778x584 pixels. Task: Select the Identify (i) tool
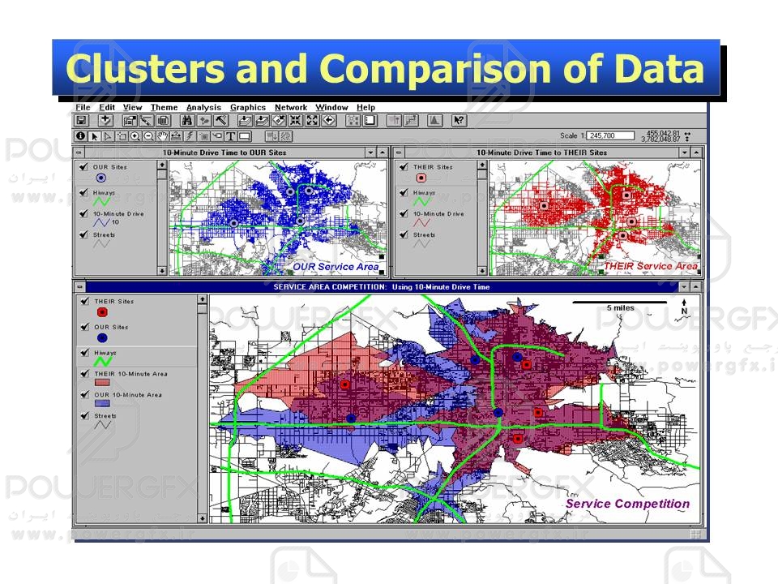81,136
